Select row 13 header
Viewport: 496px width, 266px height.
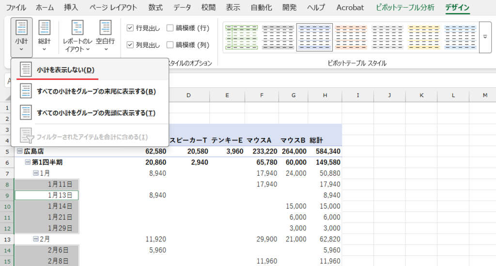pyautogui.click(x=7, y=239)
